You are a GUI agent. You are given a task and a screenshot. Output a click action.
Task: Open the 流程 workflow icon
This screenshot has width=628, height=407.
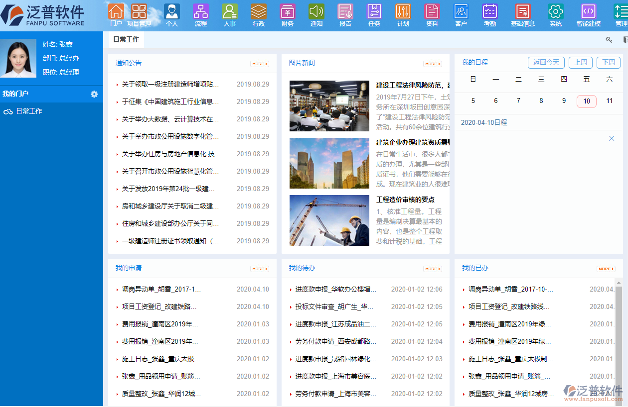click(x=201, y=12)
